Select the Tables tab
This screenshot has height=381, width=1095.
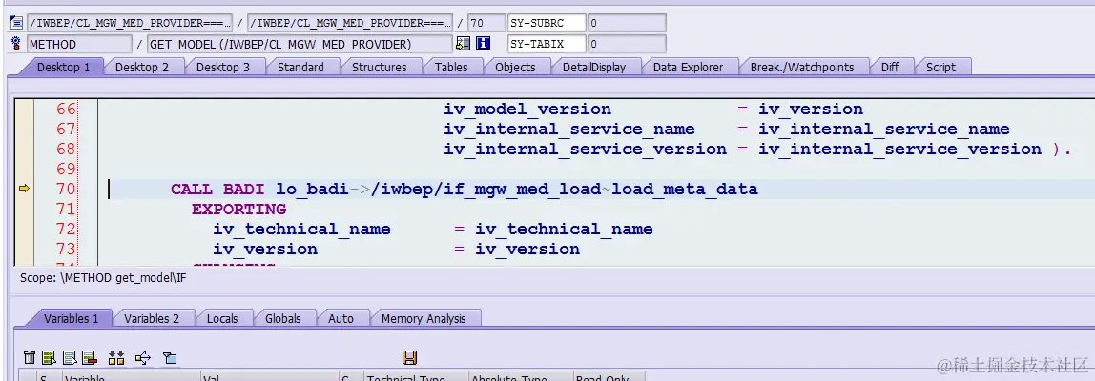(451, 67)
